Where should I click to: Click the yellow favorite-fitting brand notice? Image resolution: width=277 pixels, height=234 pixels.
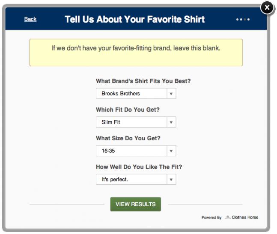pos(136,53)
